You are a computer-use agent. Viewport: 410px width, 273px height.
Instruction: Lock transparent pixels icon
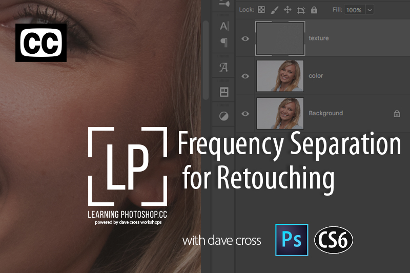pos(261,10)
